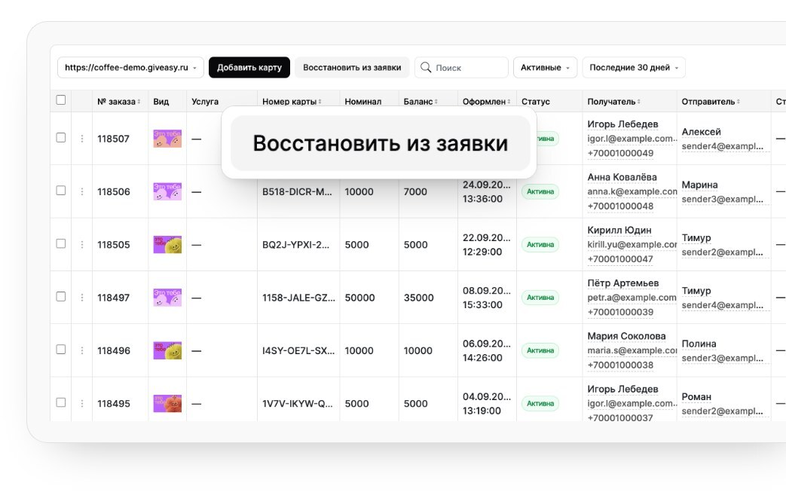786x492 pixels.
Task: Click the Активна badge for order 118506
Action: point(540,191)
